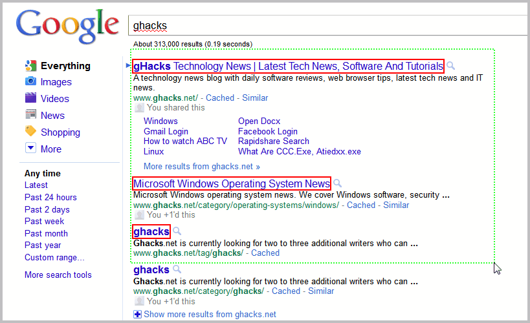
Task: Open the Facebook Login sitelink
Action: [x=268, y=131]
